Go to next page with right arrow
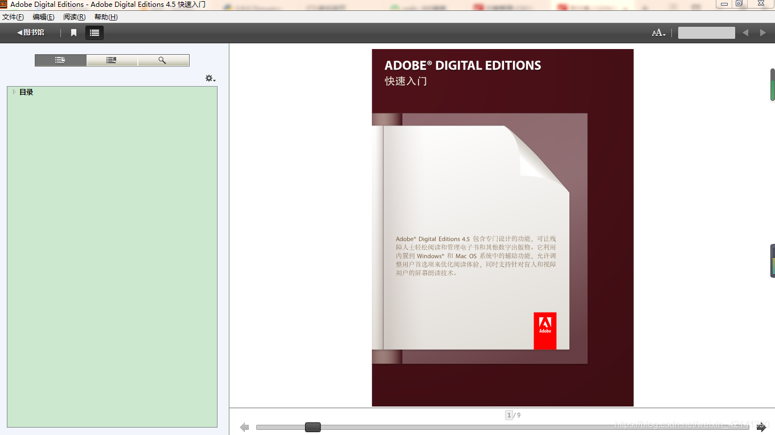 point(761,427)
